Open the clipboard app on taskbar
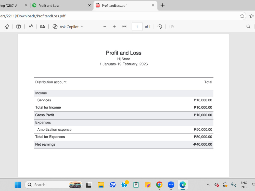Viewport: 255px width, 191px height. pos(136,185)
